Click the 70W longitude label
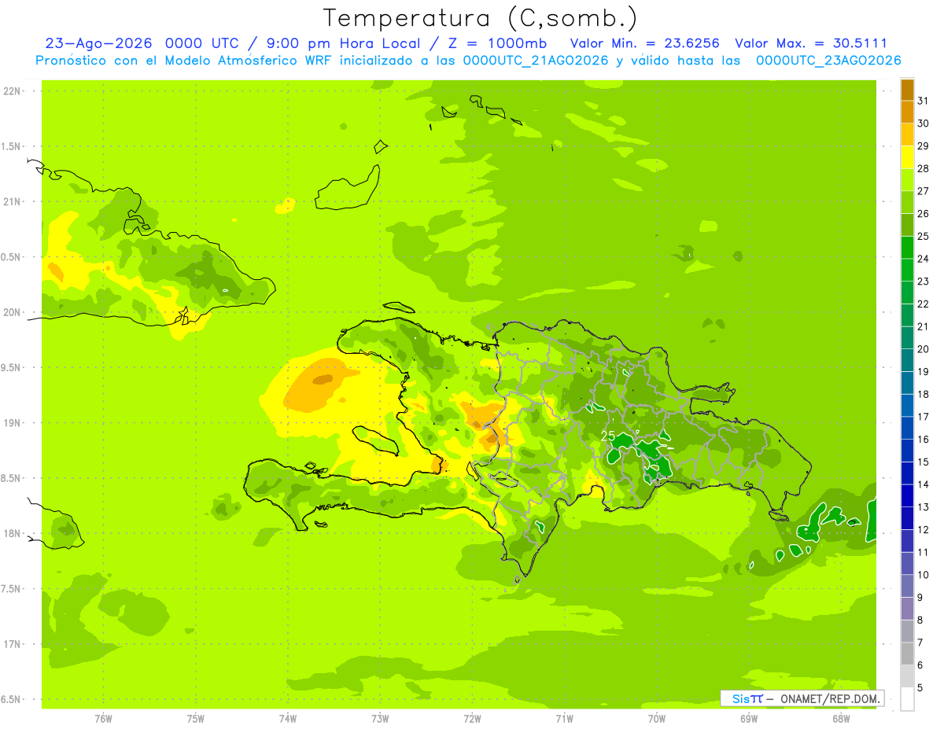 coord(657,718)
